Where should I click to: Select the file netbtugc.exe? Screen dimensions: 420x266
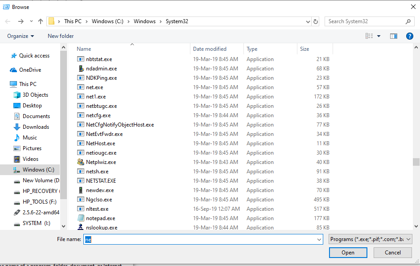pyautogui.click(x=102, y=106)
